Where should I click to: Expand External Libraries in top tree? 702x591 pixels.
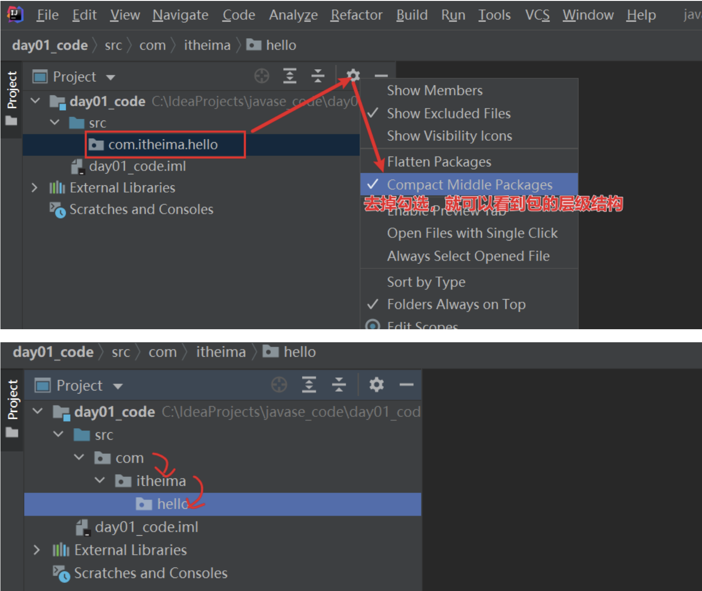point(35,188)
